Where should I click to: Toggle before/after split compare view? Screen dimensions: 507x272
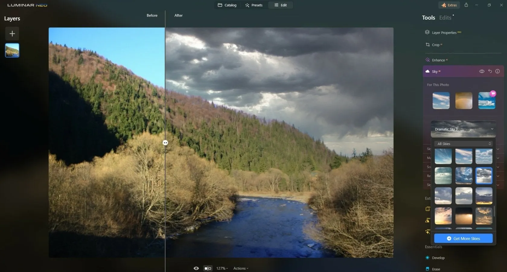point(208,268)
